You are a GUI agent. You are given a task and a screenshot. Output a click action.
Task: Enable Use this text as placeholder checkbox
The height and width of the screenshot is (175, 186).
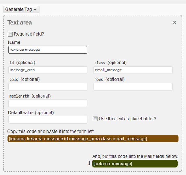(x=95, y=119)
